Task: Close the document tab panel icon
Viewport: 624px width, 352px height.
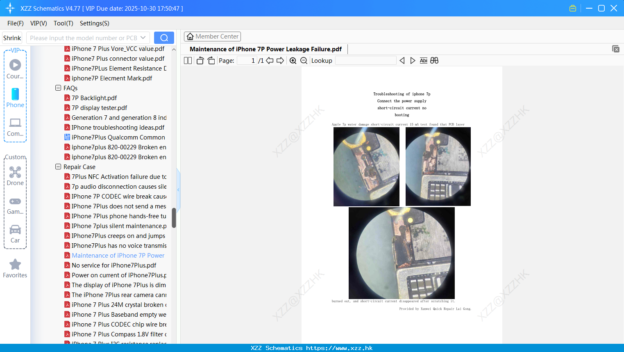Action: [x=616, y=49]
